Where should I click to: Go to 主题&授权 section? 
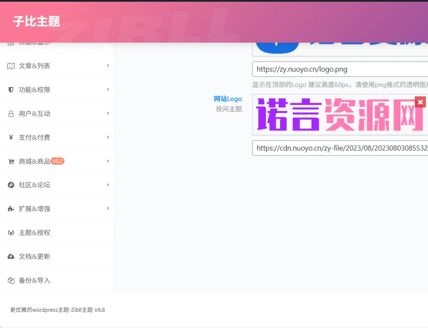coord(57,233)
